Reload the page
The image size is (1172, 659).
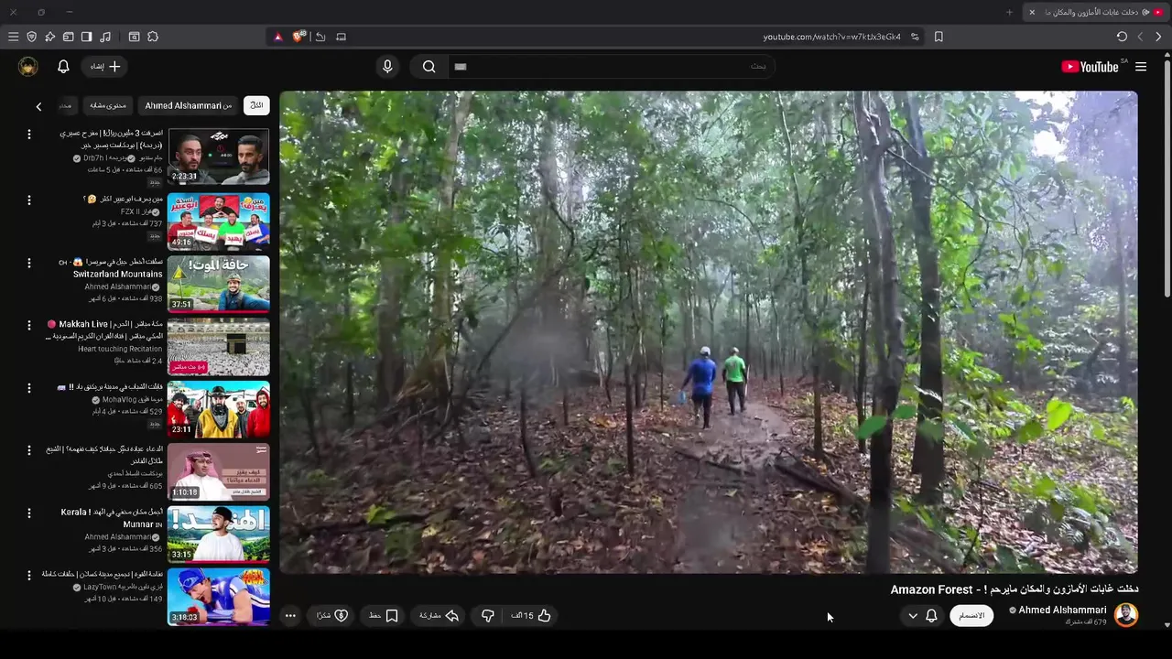coord(1122,37)
